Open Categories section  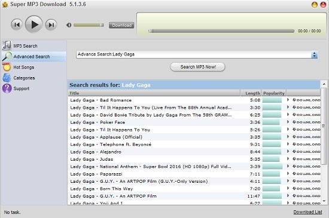click(34, 78)
